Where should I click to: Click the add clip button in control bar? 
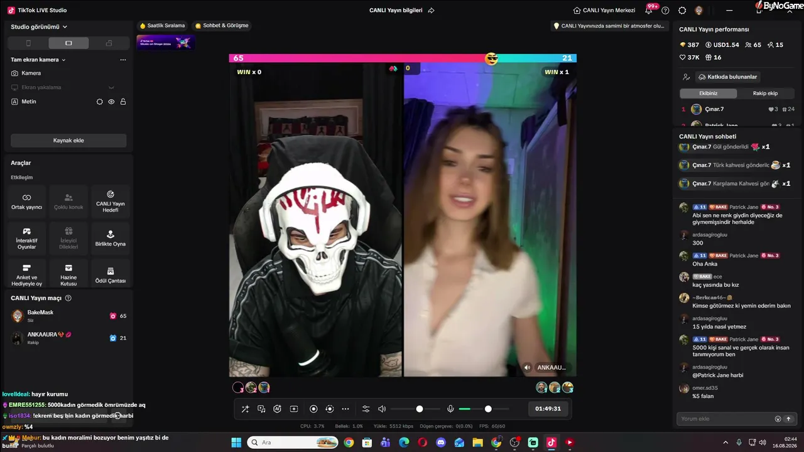(293, 409)
